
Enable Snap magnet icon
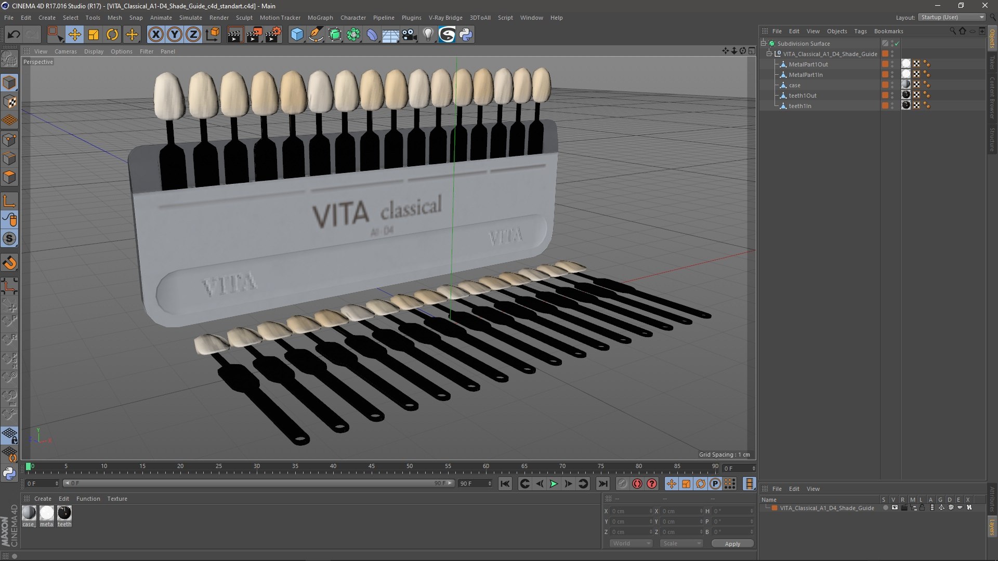[x=9, y=263]
